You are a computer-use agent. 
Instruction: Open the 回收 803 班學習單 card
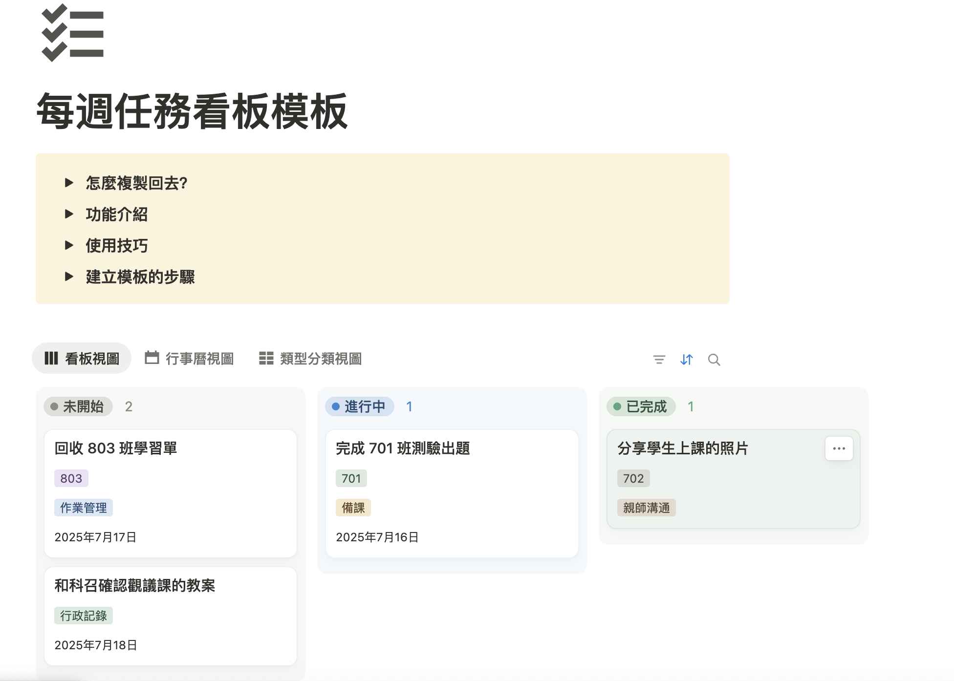coord(116,448)
